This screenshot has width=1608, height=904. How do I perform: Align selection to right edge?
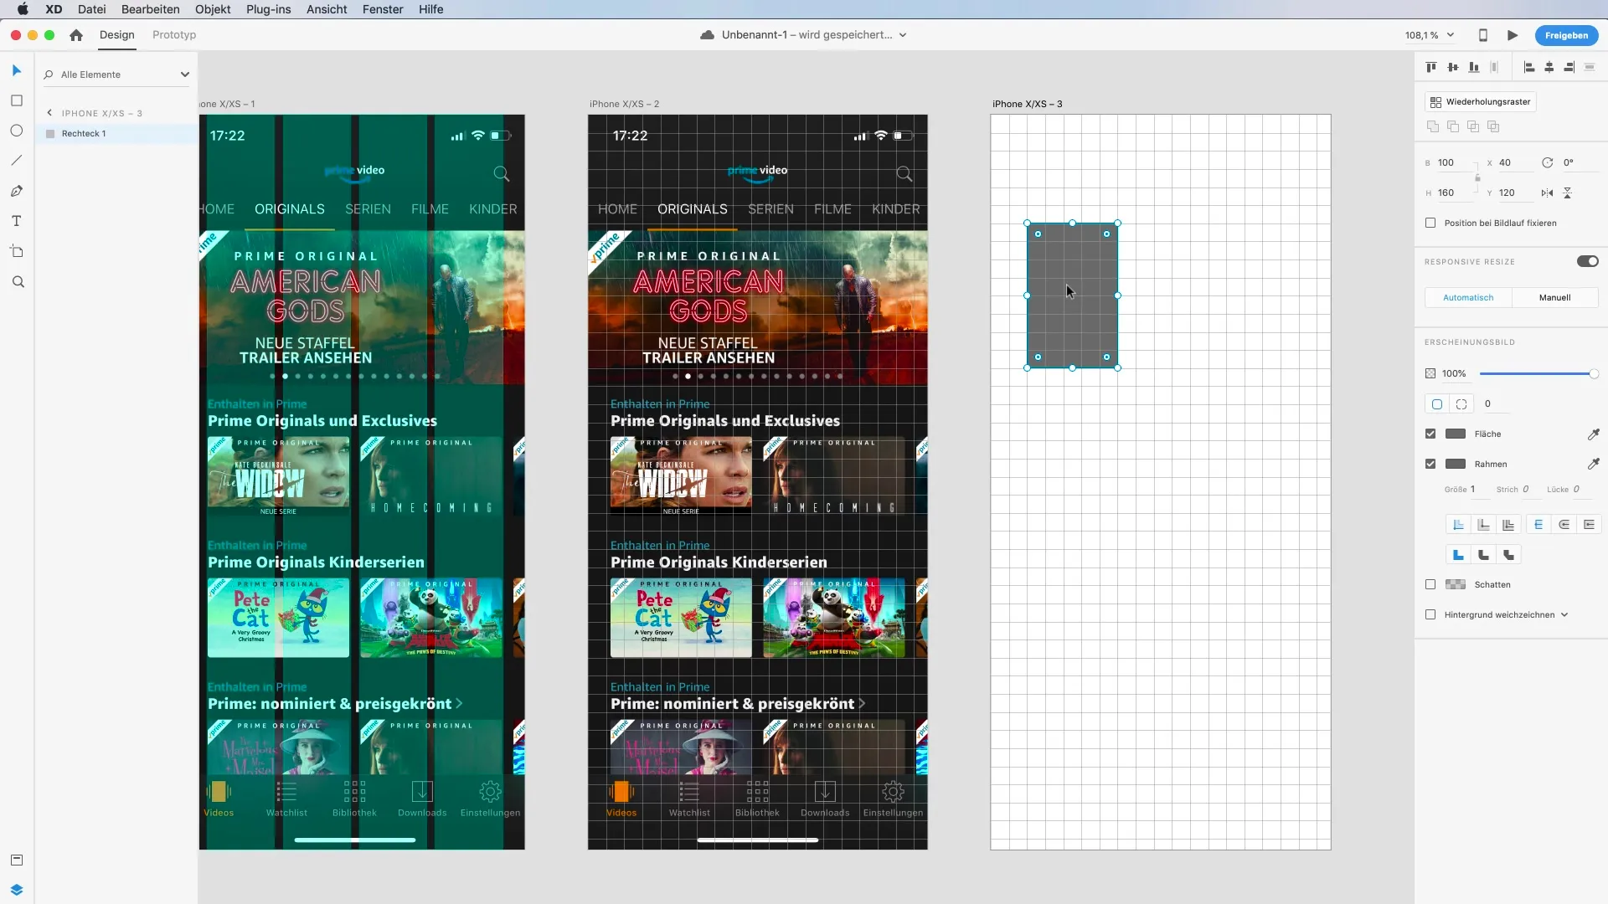point(1569,67)
